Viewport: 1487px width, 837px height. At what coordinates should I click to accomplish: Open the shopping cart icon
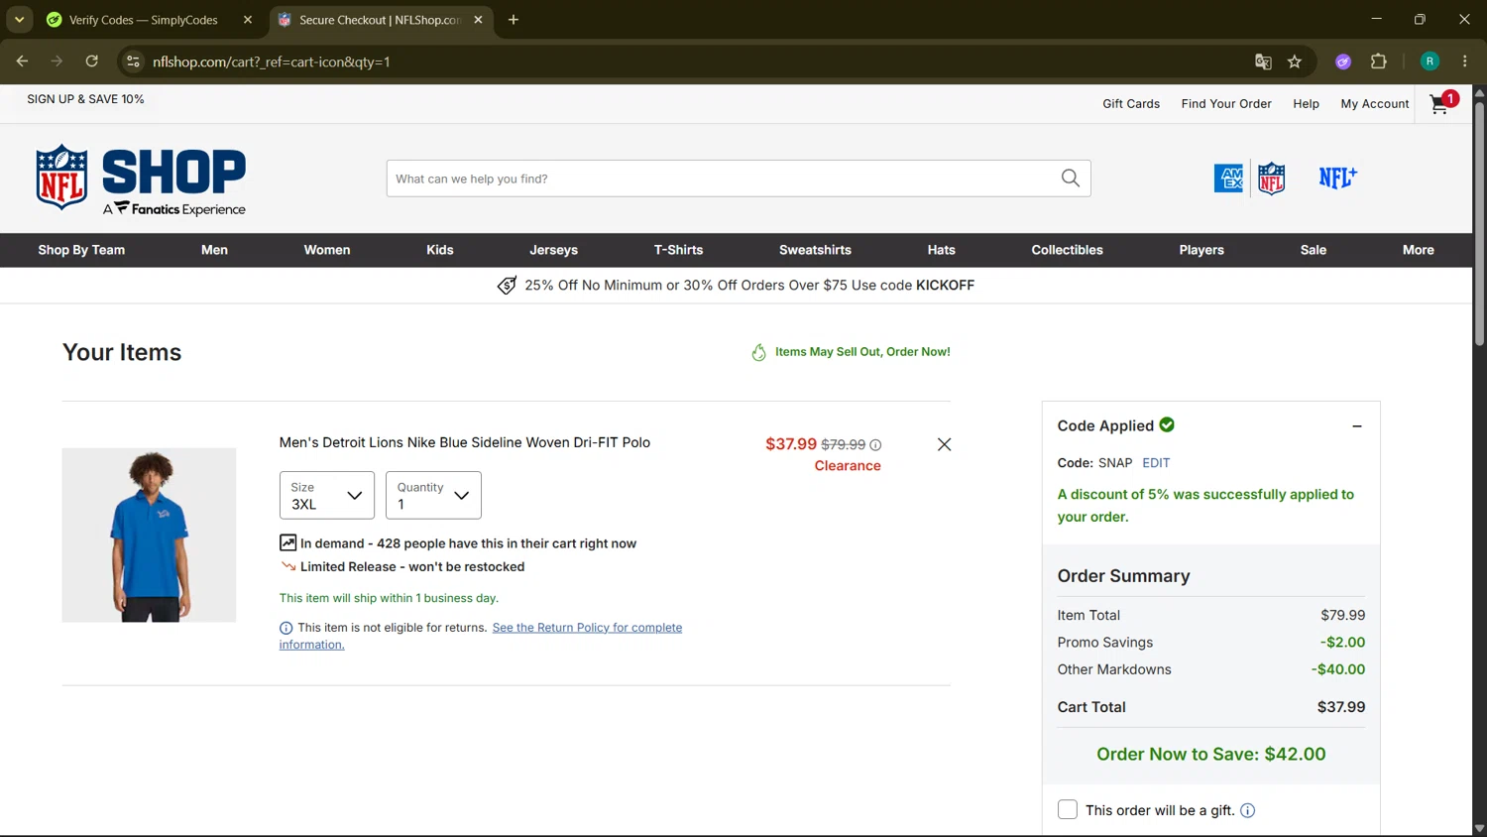coord(1442,103)
